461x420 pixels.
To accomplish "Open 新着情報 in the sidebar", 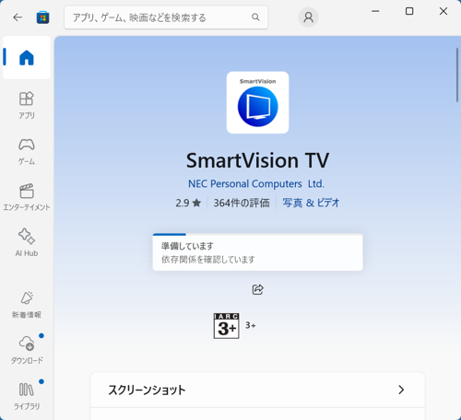I will click(27, 305).
